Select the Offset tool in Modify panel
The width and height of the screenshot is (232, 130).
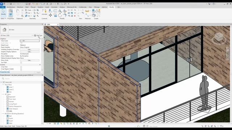pos(55,11)
